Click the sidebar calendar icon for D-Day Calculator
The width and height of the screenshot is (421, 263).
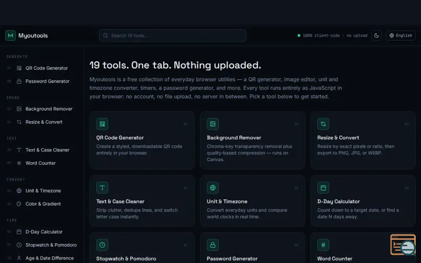19,232
